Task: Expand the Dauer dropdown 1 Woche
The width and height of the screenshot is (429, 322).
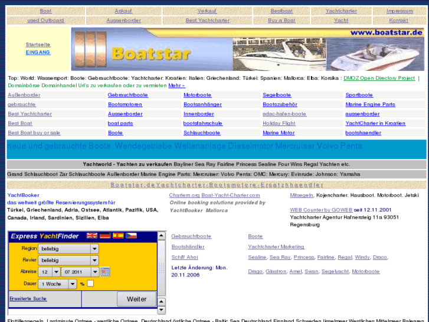Action: point(57,284)
